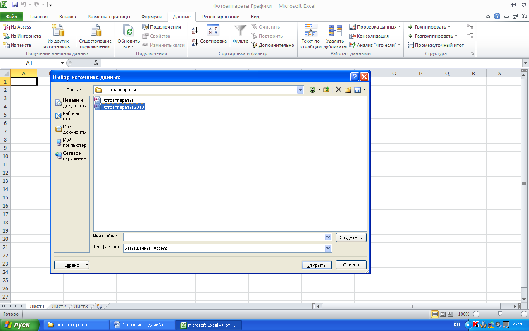Switch to page break preview in status bar
Viewport: 529px width, 331px height.
[450, 314]
